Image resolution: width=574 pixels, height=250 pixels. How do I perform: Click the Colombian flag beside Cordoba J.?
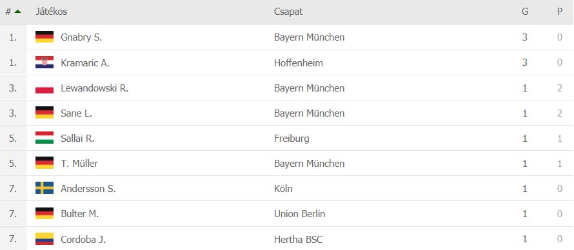[45, 239]
